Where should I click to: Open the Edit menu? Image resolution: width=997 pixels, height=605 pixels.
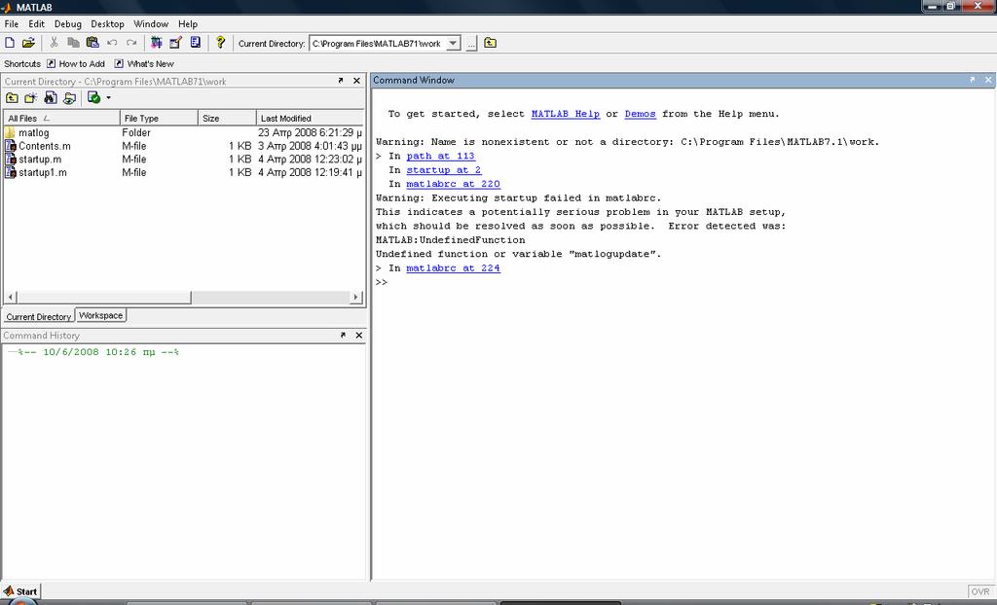(36, 24)
